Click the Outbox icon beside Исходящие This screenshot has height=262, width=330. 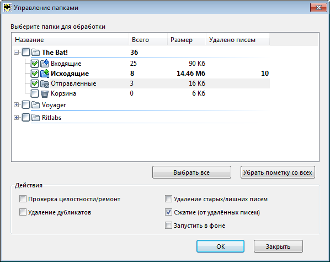45,74
